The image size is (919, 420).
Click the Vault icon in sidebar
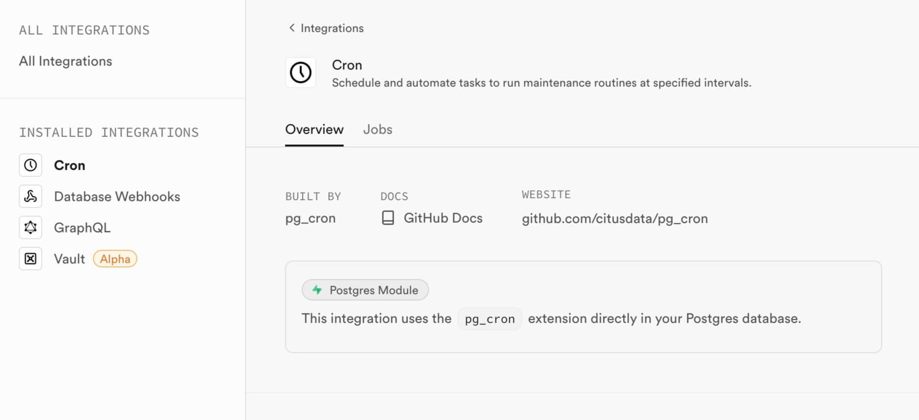point(30,259)
